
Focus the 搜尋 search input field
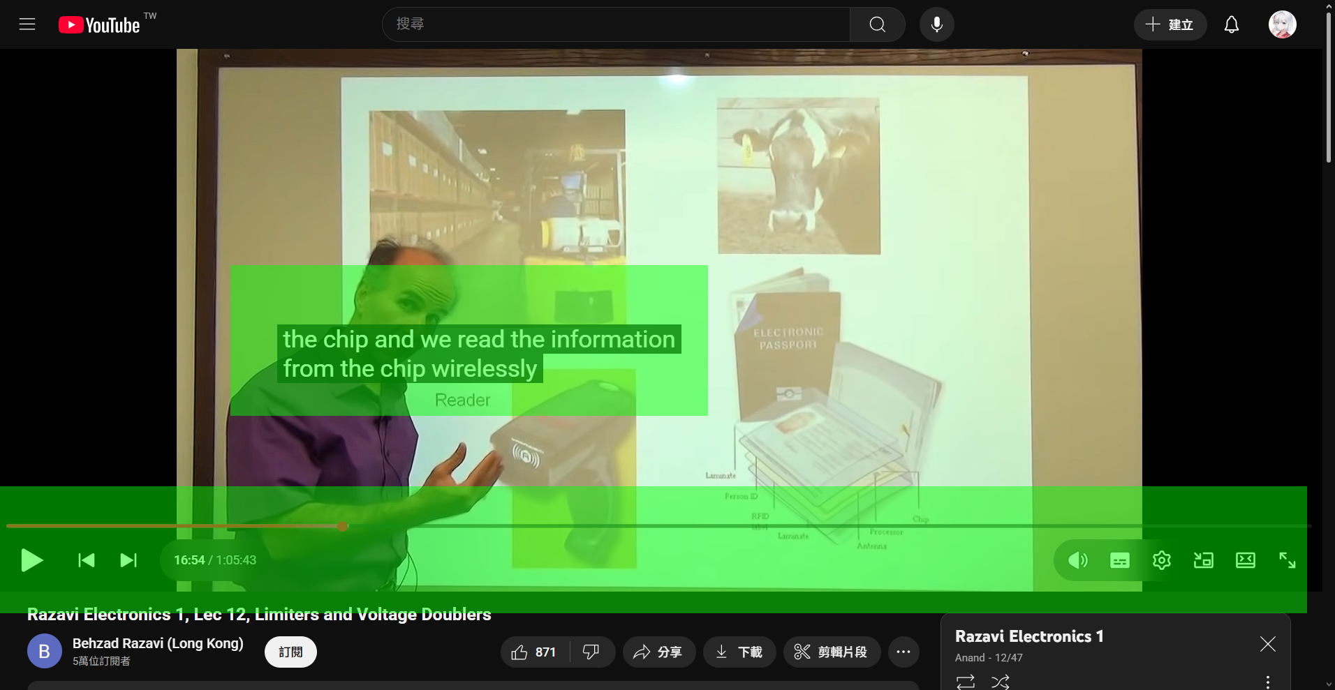pyautogui.click(x=617, y=24)
